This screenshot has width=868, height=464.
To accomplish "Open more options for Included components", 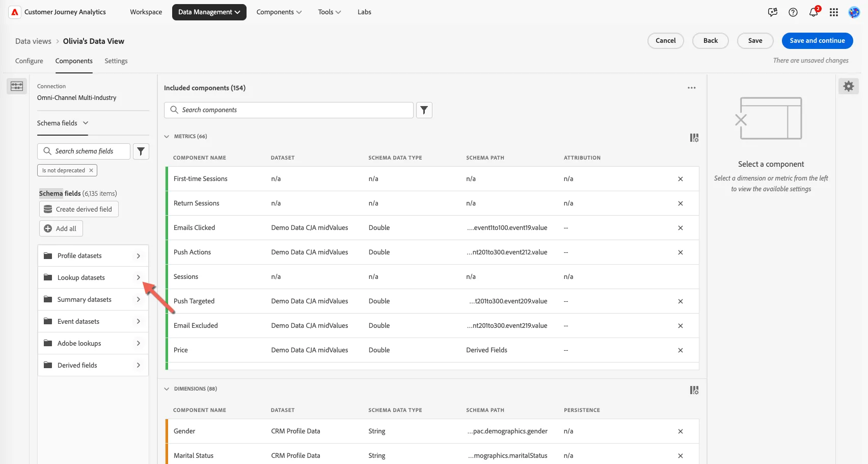I will [x=692, y=88].
